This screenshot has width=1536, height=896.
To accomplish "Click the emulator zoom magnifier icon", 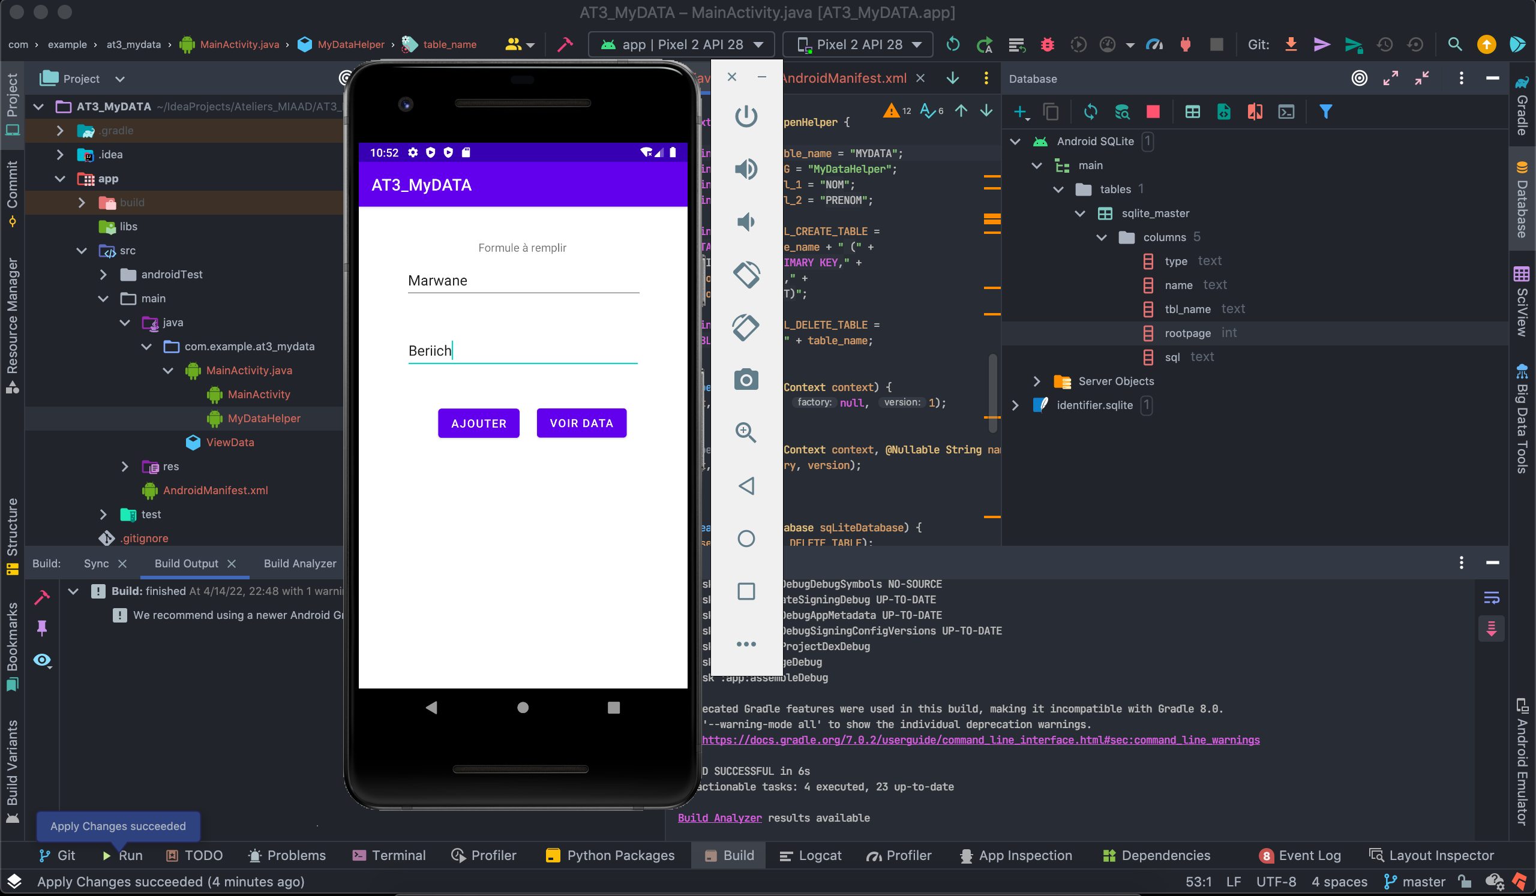I will (x=745, y=432).
